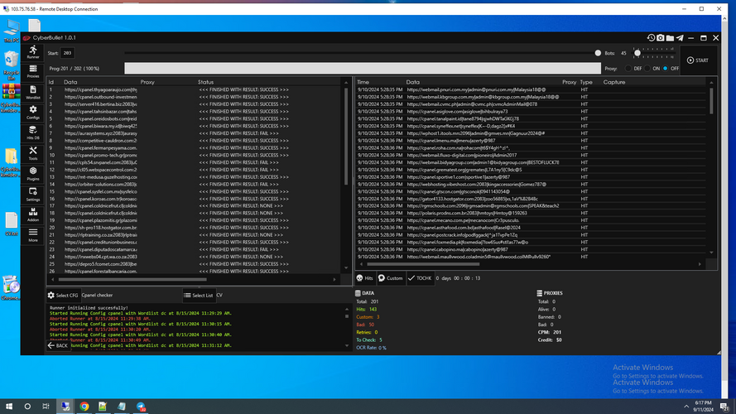Screen dimensions: 736x414
Task: Click the Select List button
Action: pos(199,295)
